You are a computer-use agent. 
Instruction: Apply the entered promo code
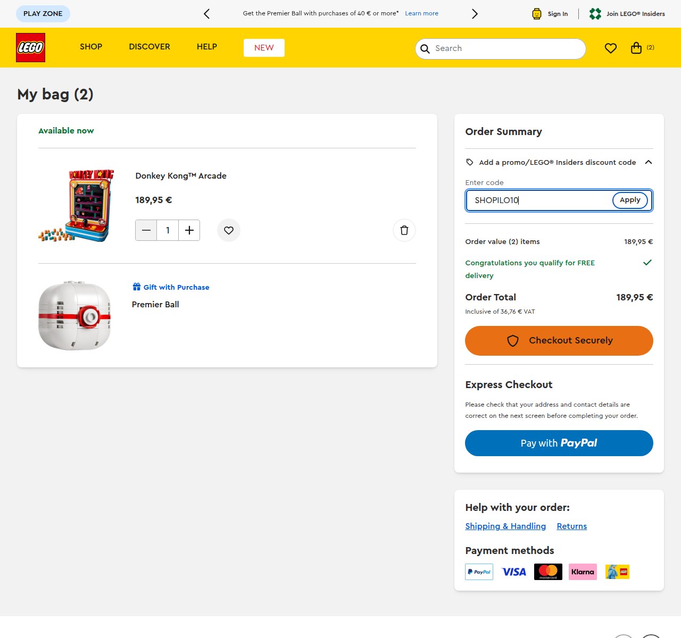coord(630,200)
